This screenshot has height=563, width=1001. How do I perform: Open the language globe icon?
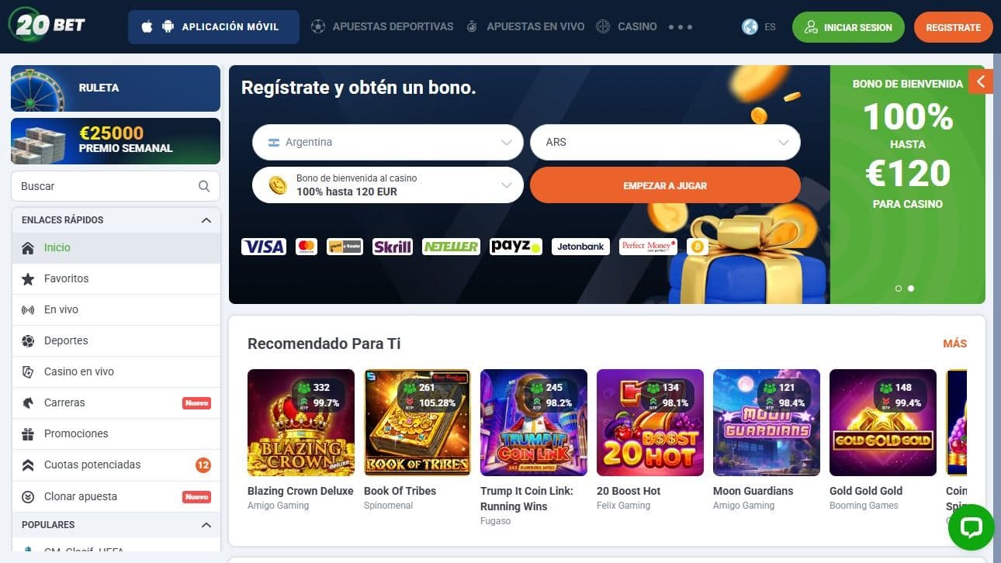750,26
